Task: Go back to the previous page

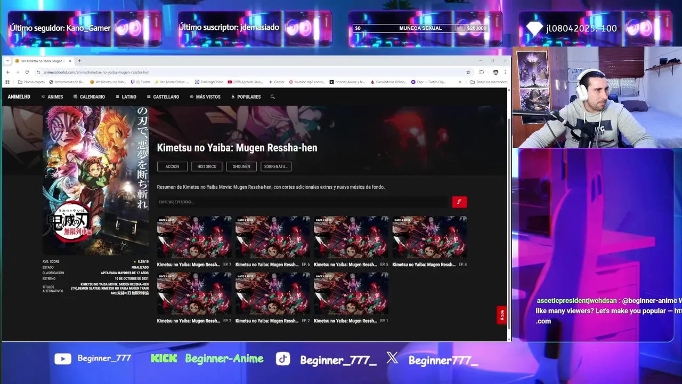Action: tap(8, 72)
